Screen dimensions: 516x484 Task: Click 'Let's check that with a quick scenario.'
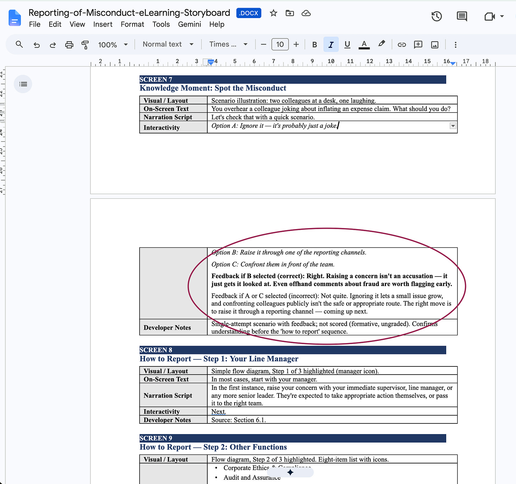point(263,117)
